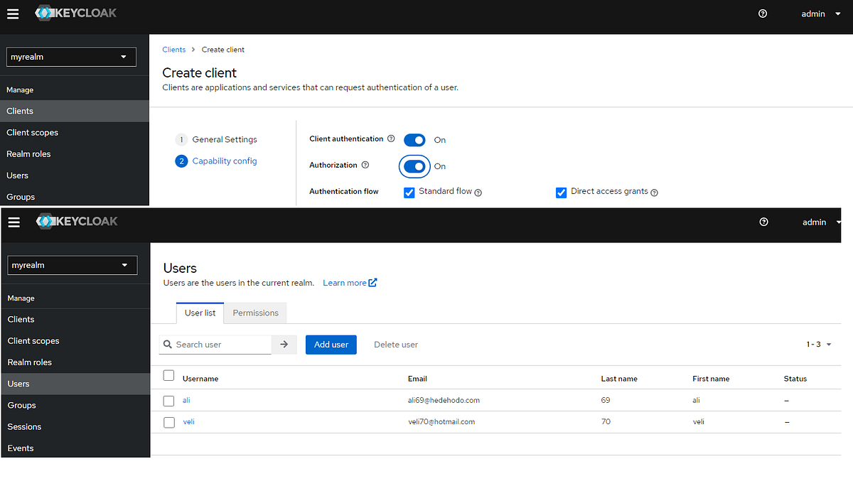Click into the Search user field
This screenshot has height=486, width=853.
[x=213, y=344]
